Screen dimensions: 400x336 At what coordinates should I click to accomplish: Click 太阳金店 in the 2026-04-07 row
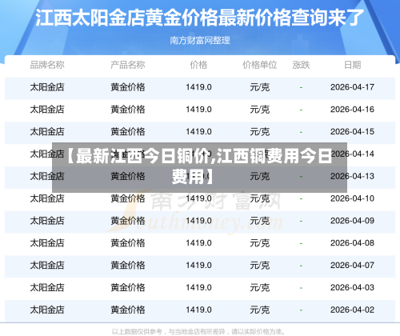tap(47, 266)
